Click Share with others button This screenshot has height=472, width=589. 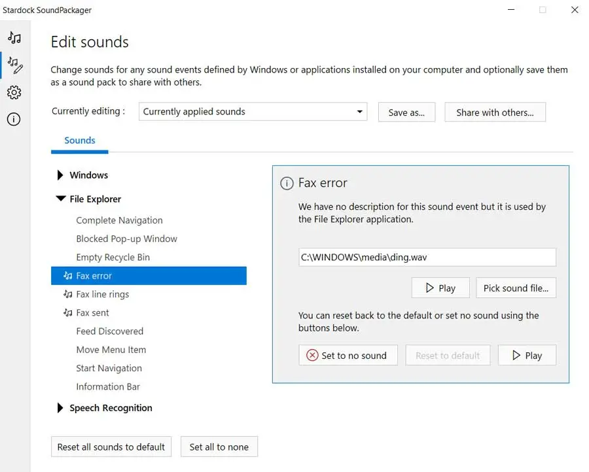495,112
